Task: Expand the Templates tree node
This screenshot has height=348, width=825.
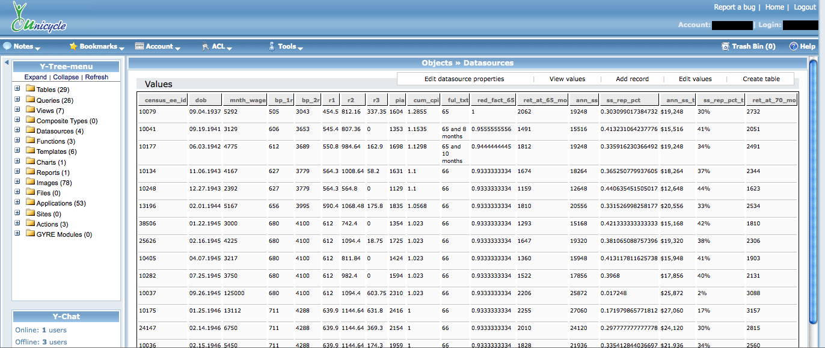Action: [17, 151]
